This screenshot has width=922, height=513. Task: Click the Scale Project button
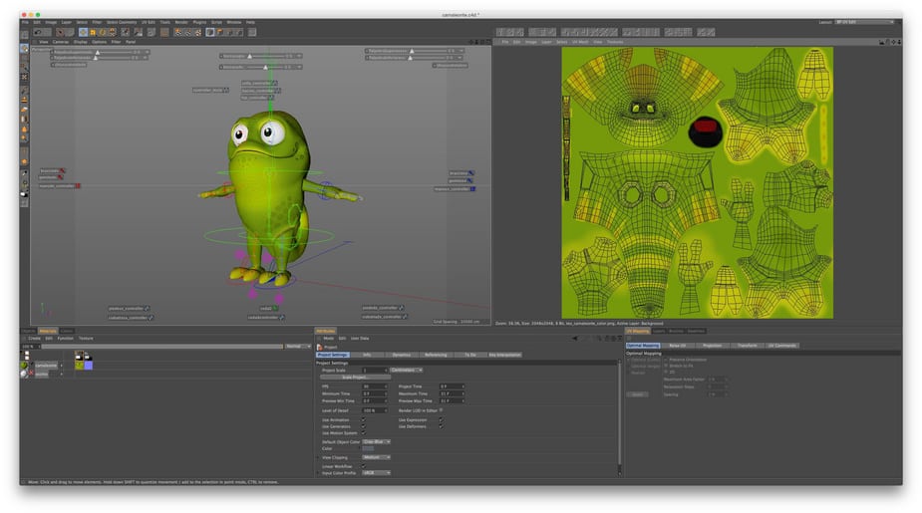pos(355,378)
